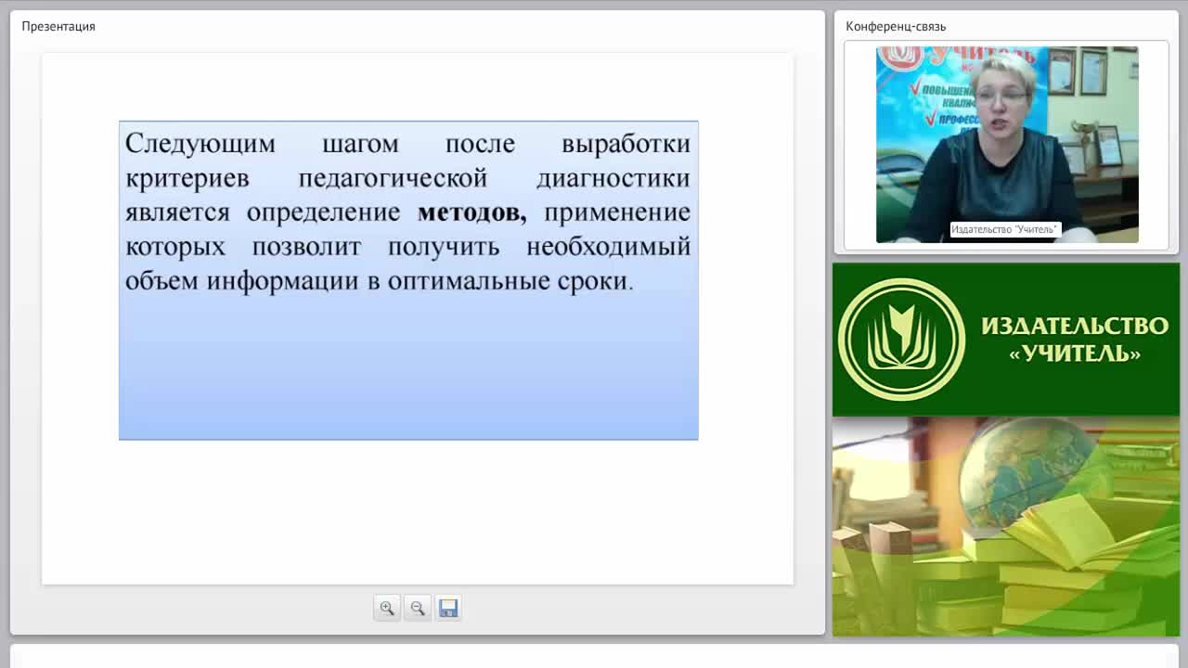Viewport: 1188px width, 668px height.
Task: Zoom in on the presentation slide
Action: (x=387, y=609)
